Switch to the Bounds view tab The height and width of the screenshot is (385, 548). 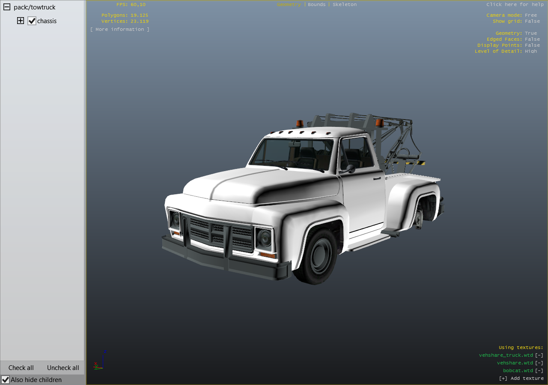316,4
